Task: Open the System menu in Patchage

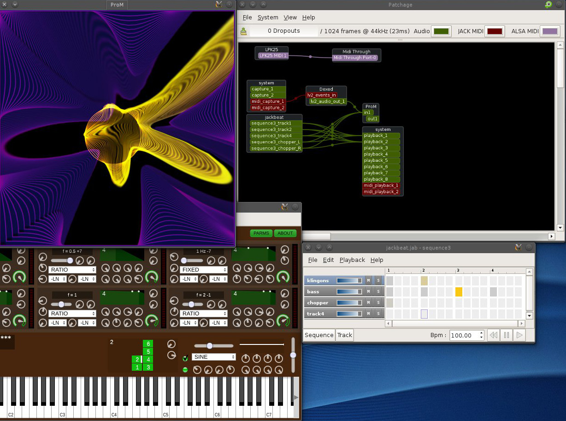Action: click(268, 18)
